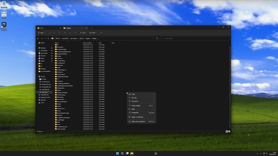Viewport: 278px width, 156px height.
Task: Choose Group by in the context menu
Action: (142, 101)
